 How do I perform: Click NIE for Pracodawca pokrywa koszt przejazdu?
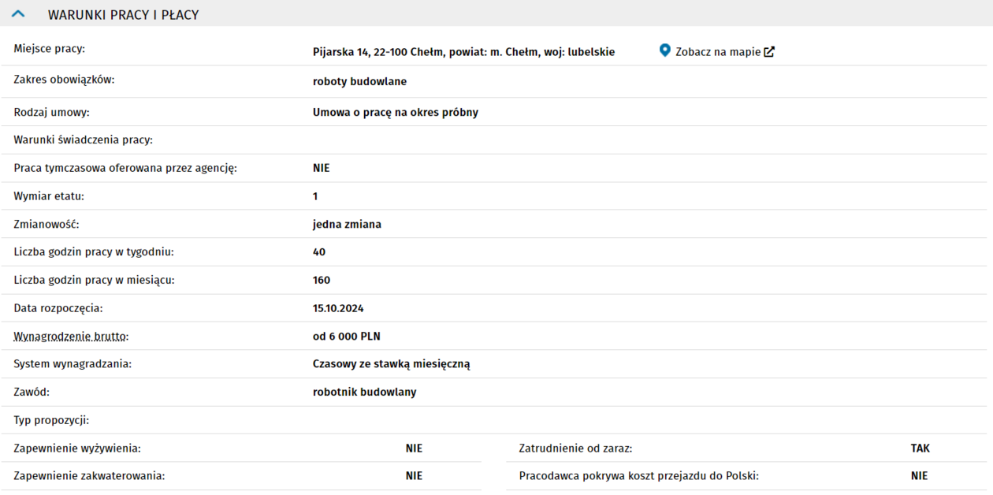click(x=919, y=476)
